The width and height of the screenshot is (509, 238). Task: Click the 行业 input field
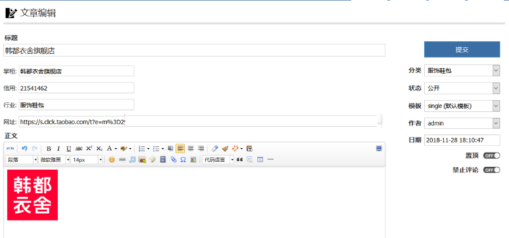click(76, 105)
